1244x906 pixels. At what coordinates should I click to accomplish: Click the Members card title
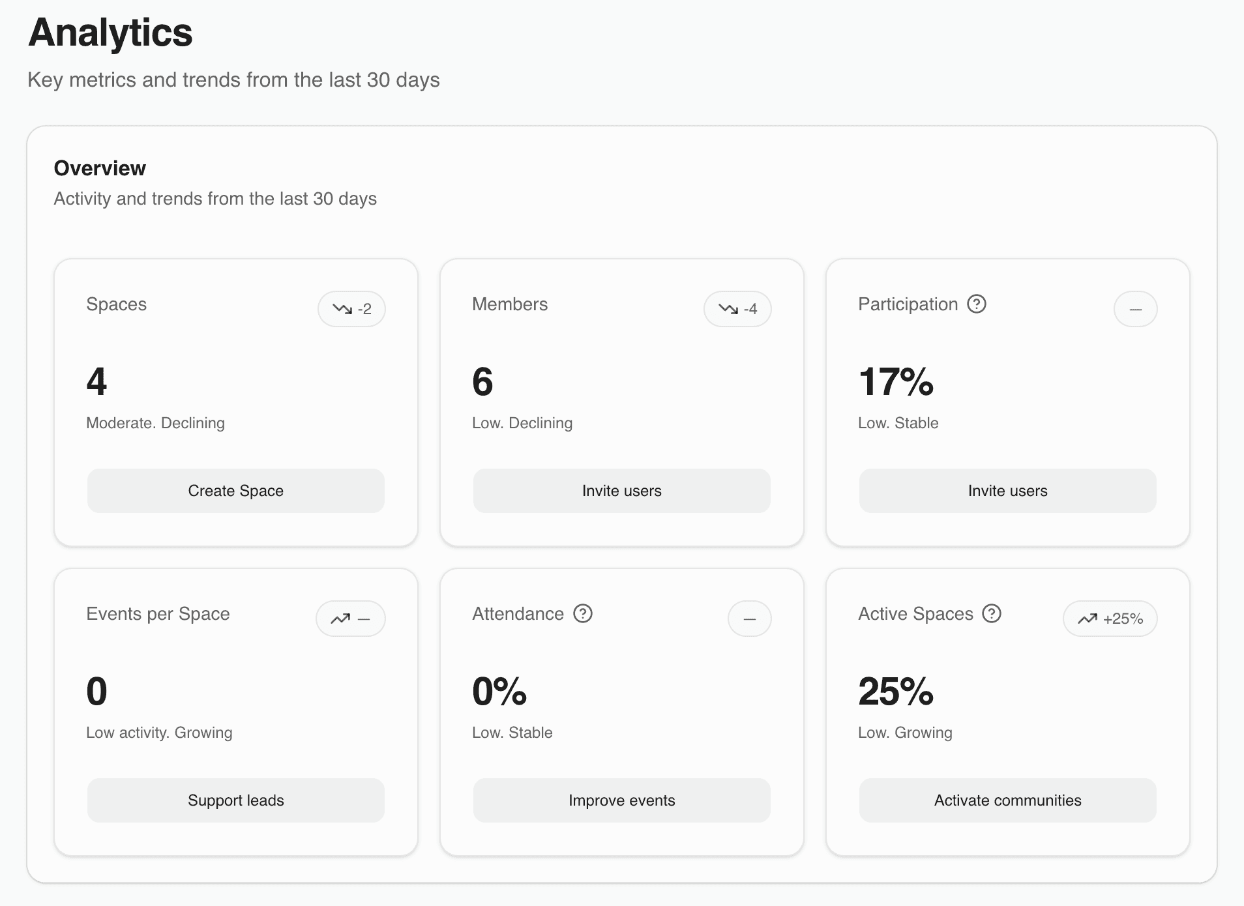point(510,304)
